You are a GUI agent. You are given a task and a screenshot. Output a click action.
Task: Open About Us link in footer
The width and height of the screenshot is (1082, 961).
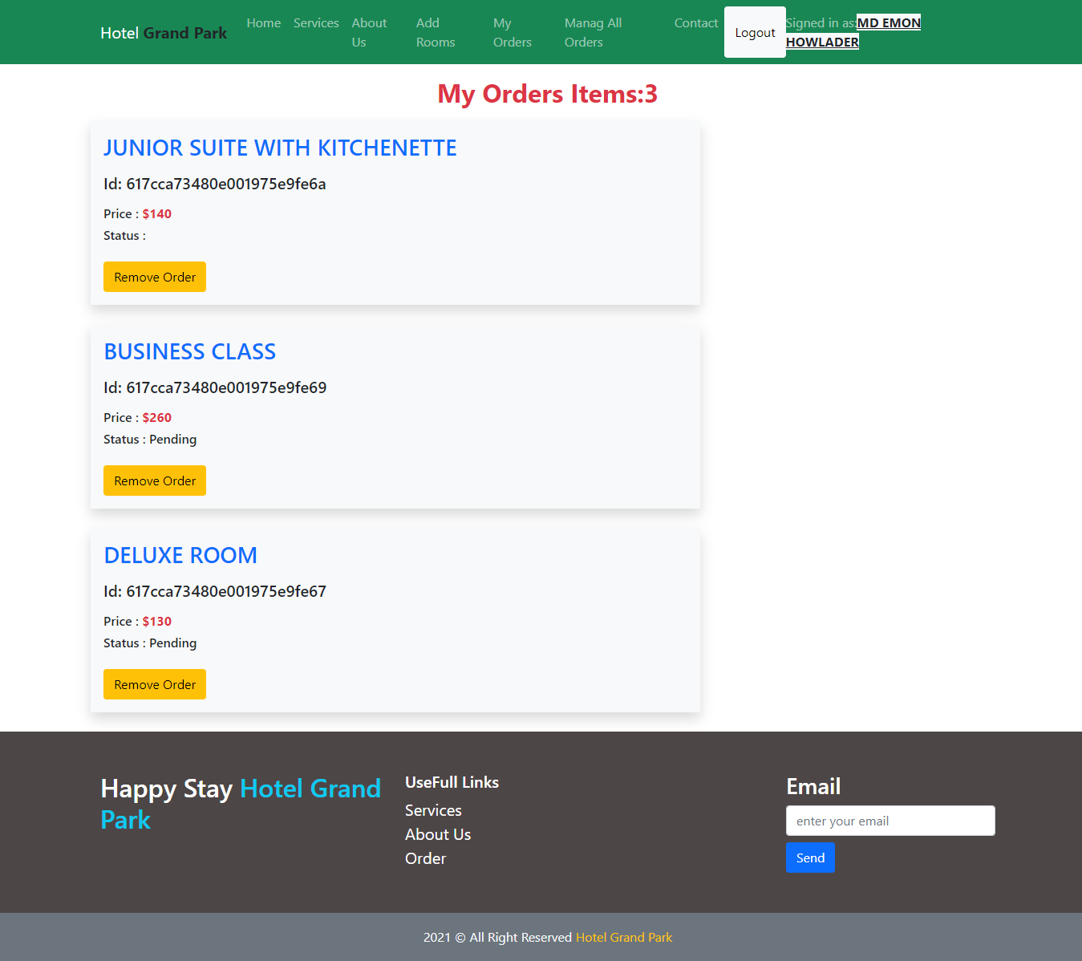(x=438, y=834)
